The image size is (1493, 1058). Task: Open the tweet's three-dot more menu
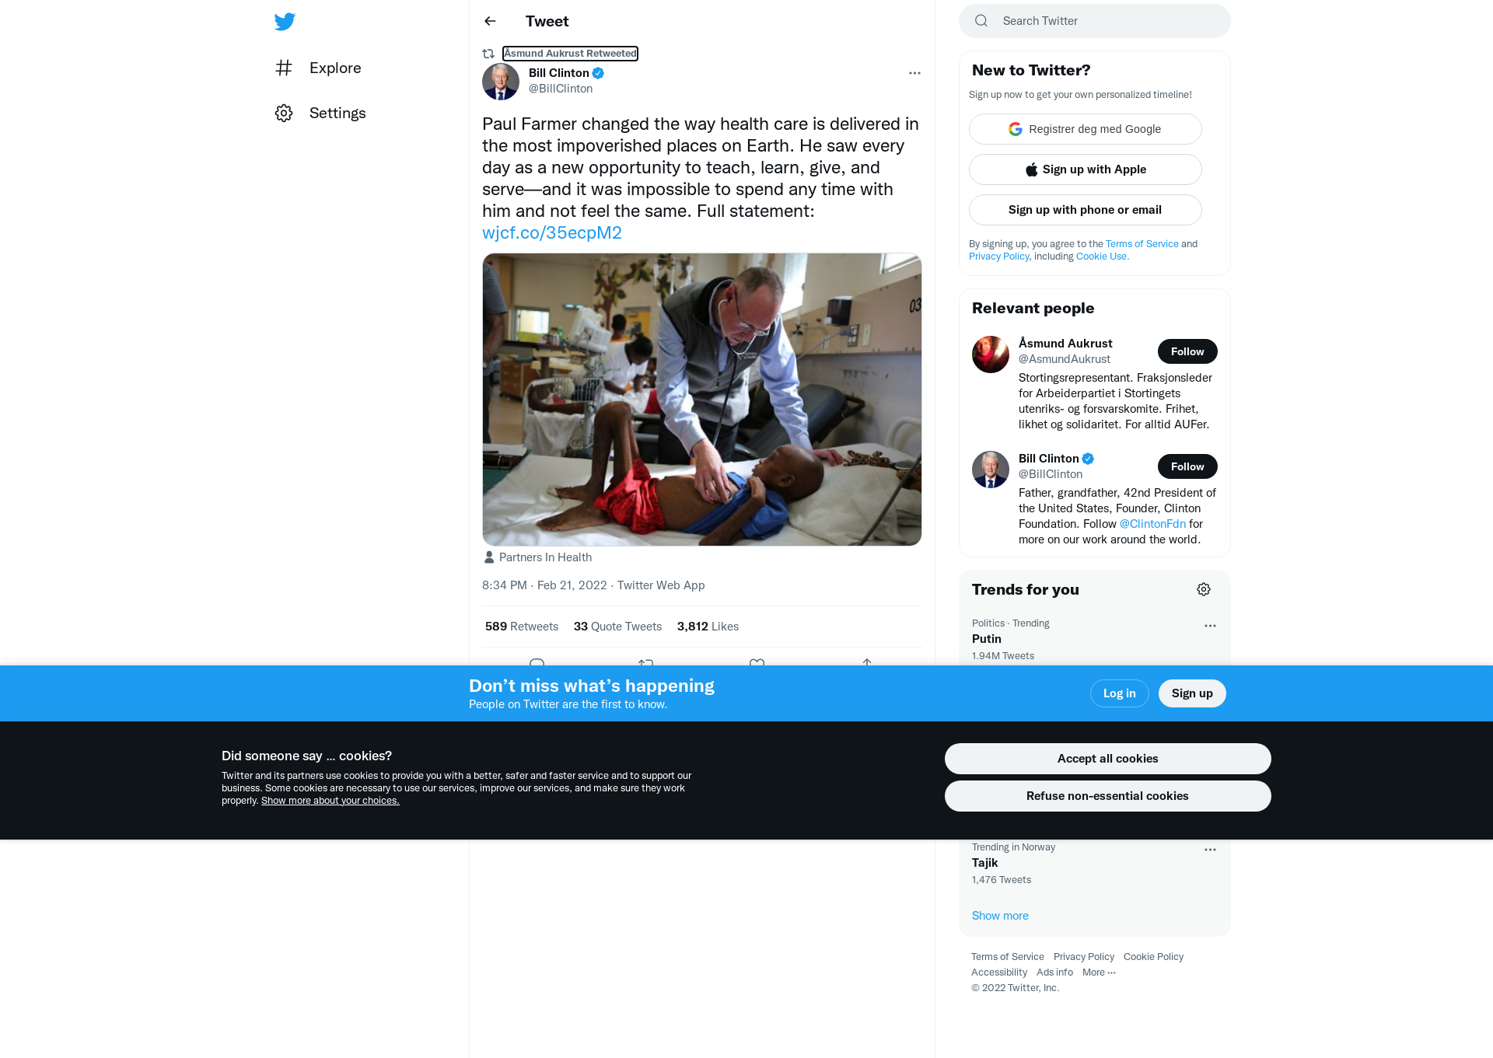[914, 73]
